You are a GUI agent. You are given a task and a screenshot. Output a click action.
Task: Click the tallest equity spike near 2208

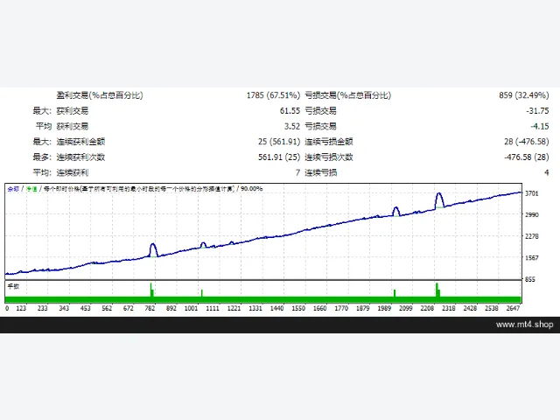pos(439,200)
